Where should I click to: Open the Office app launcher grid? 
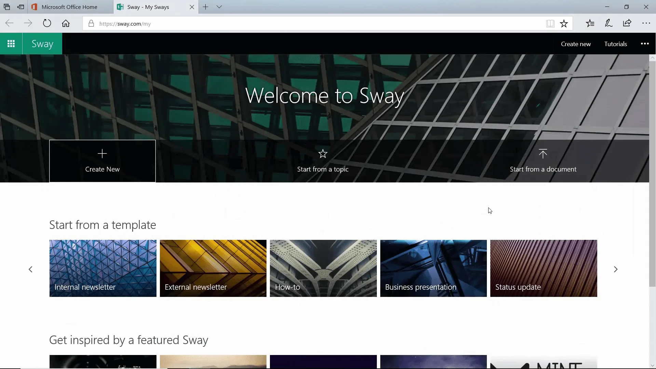click(x=11, y=44)
